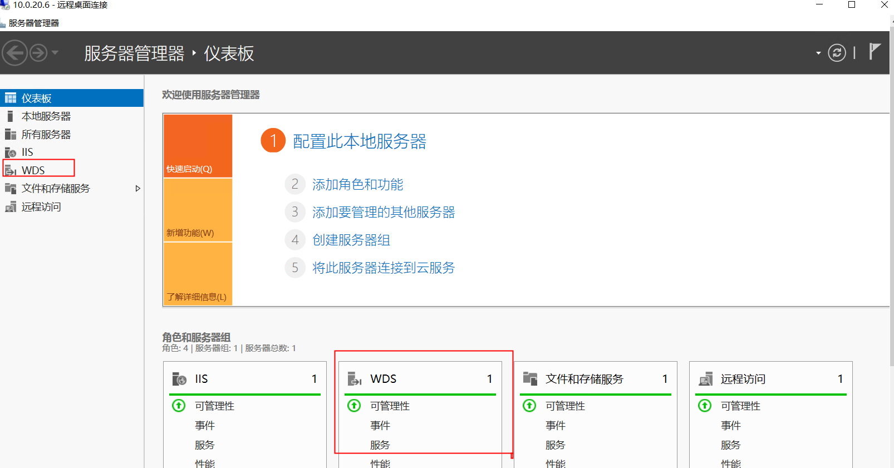The width and height of the screenshot is (894, 468).
Task: Click the 文件和存储服务 sidebar icon
Action: coord(11,189)
